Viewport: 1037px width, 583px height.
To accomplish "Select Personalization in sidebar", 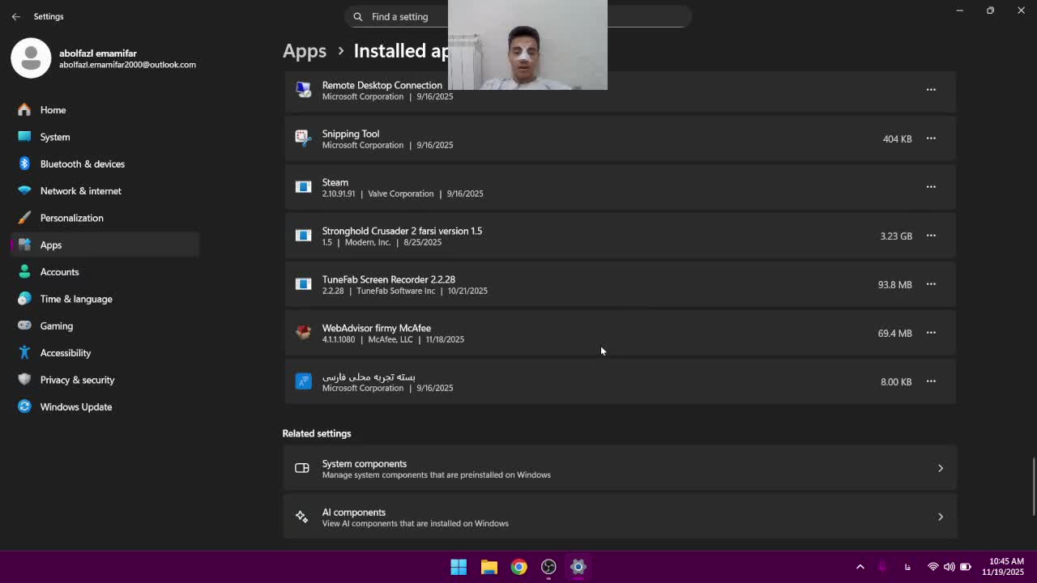I will [x=105, y=218].
